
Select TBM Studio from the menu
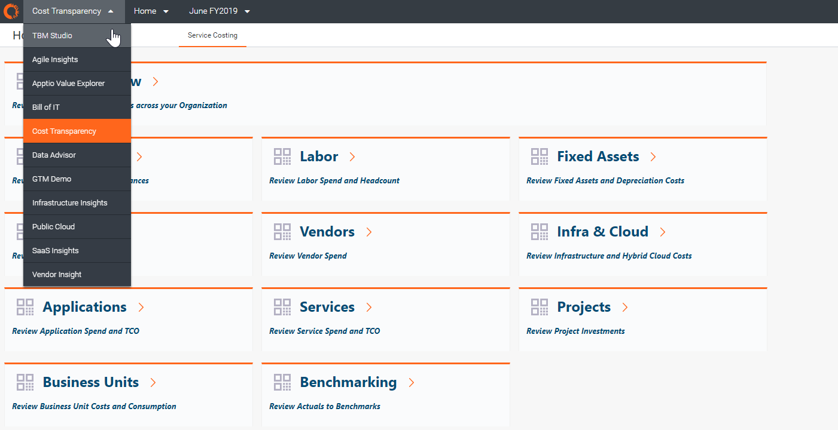(x=53, y=36)
